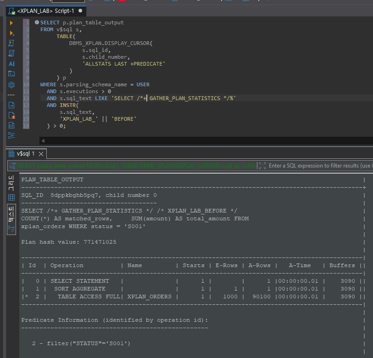Screen dimensions: 373x358
Task: Open the AI assistant
Action: tap(11, 64)
